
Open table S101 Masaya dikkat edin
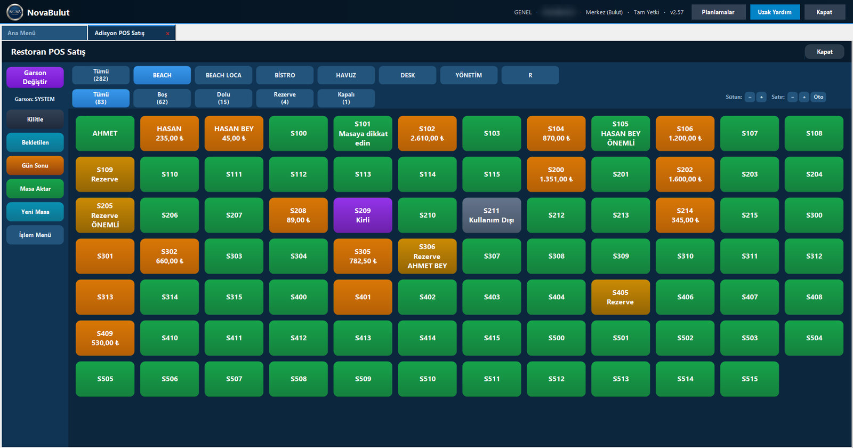363,133
